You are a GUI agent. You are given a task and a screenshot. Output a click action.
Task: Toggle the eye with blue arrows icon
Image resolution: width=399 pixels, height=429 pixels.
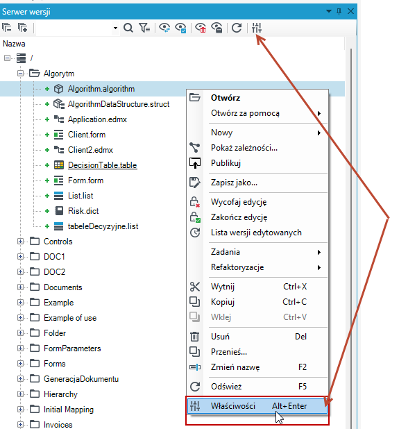164,28
